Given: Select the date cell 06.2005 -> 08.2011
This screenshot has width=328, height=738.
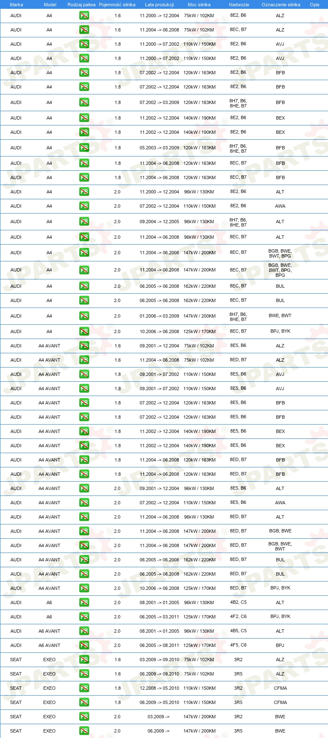Looking at the screenshot, I should tap(159, 645).
